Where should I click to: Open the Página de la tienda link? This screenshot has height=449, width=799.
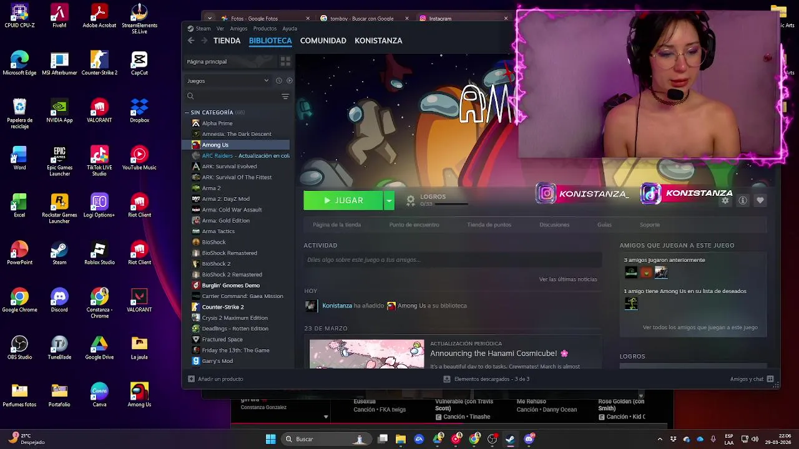tap(336, 224)
